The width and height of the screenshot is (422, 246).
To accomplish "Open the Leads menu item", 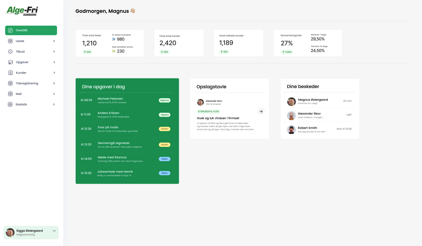I will tap(31, 41).
